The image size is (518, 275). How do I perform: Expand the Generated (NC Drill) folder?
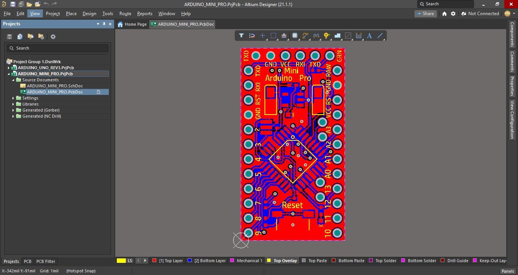tap(13, 116)
